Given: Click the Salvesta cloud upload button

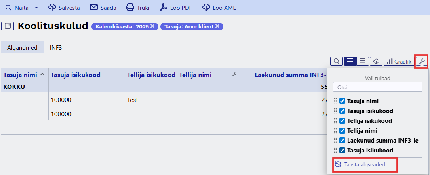Looking at the screenshot, I should coord(64,8).
